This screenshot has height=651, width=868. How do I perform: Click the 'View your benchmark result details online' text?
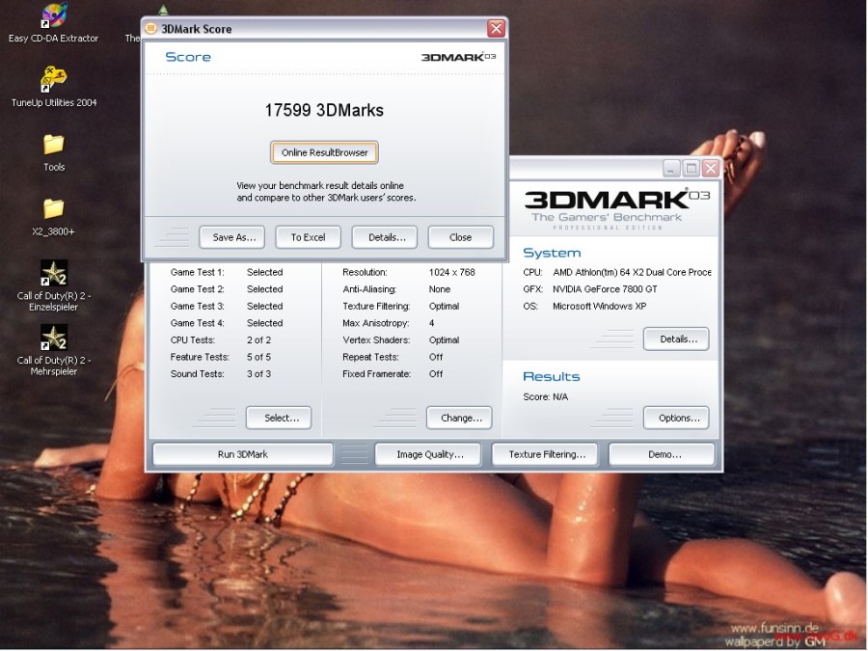[x=320, y=186]
